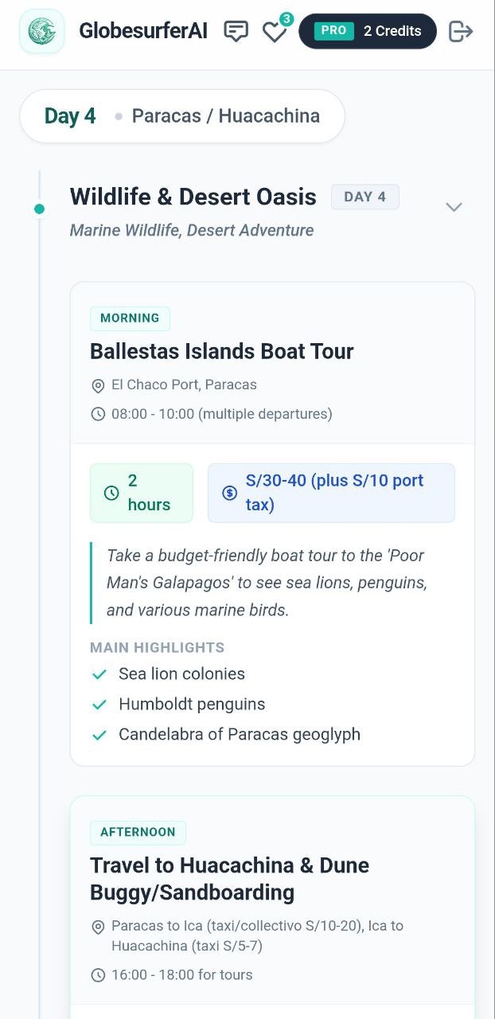Toggle the checkmark beside Sea lion colonies
The width and height of the screenshot is (495, 1019).
[99, 673]
